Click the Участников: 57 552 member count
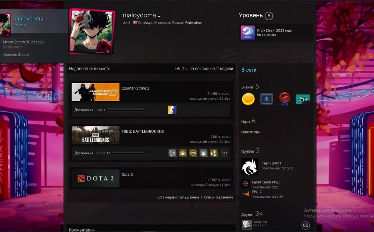This screenshot has height=232, width=374. point(278,168)
